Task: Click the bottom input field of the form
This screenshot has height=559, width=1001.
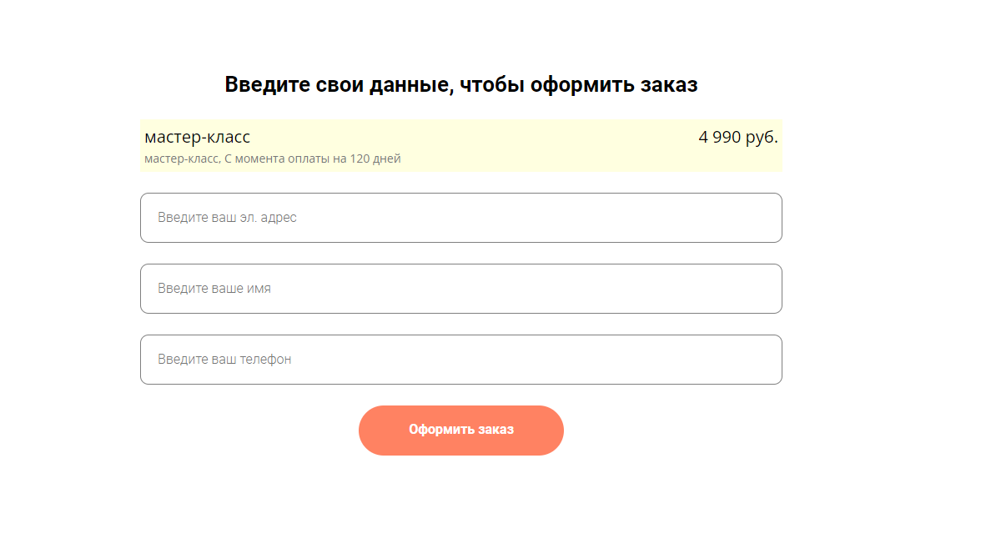Action: [461, 360]
